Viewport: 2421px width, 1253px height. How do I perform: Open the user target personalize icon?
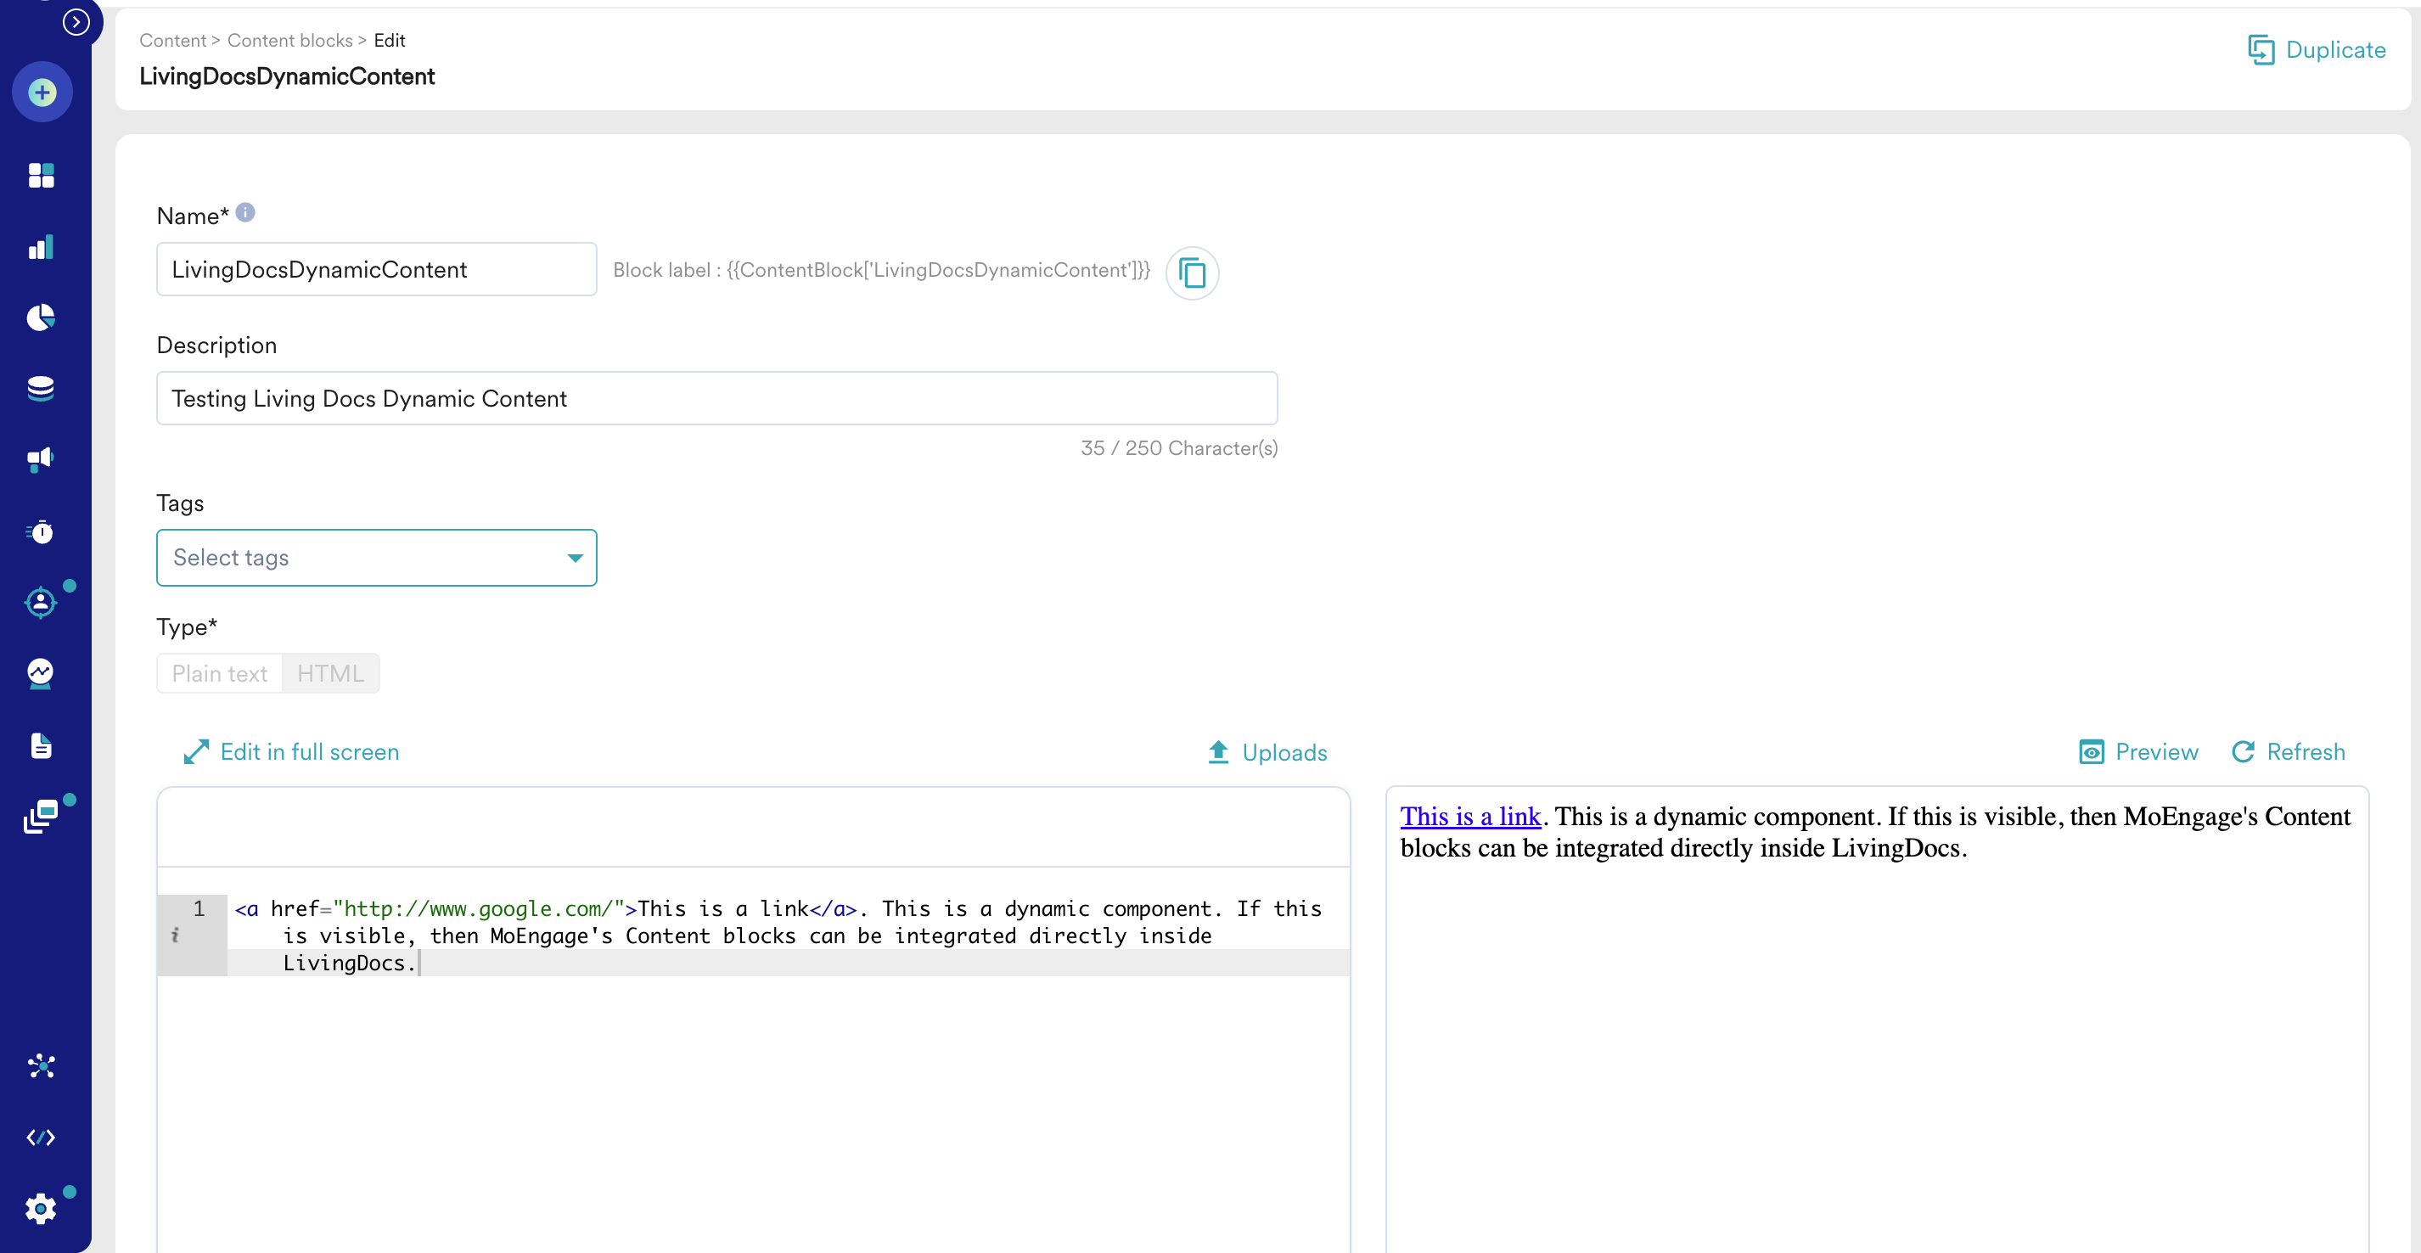[x=42, y=603]
